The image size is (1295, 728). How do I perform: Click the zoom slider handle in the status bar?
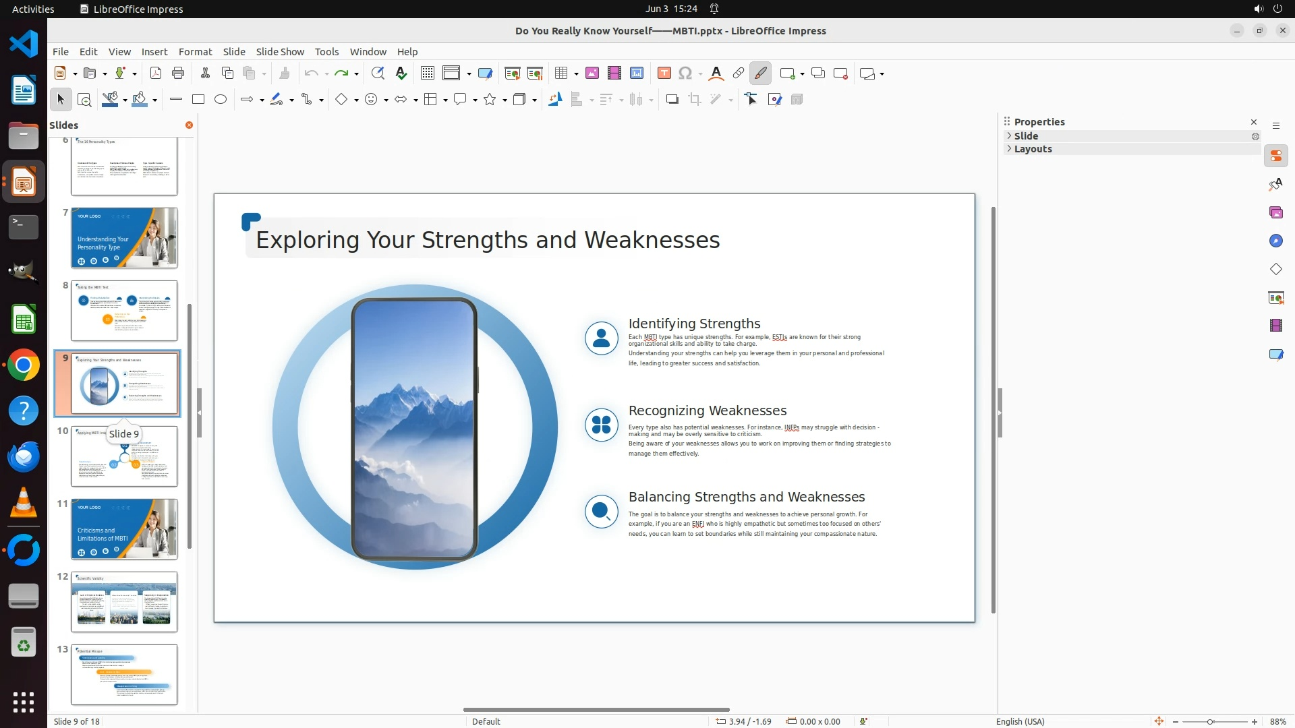[1211, 722]
